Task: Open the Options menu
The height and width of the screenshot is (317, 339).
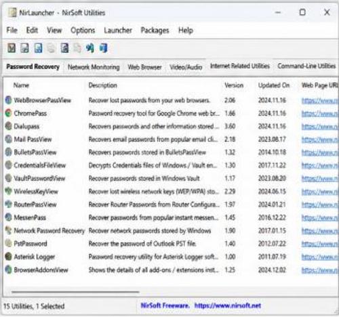Action: coord(83,30)
